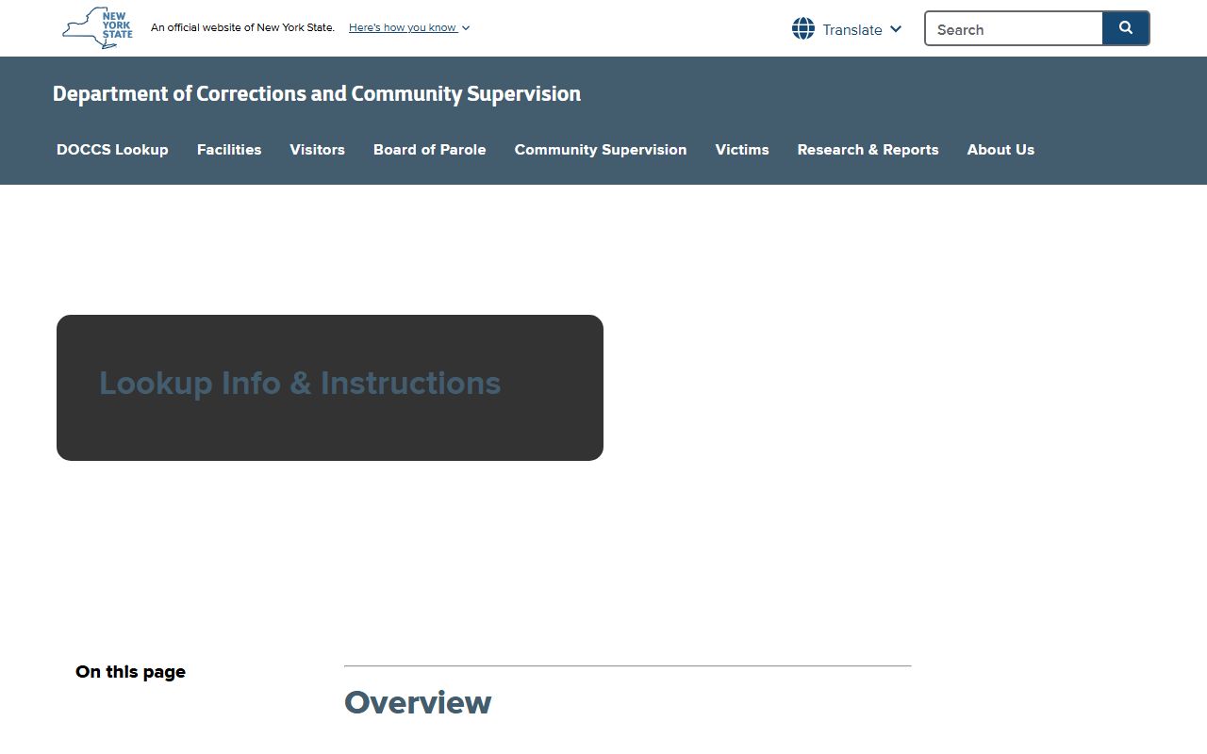
Task: Submit search with magnifying glass button
Action: (x=1126, y=28)
